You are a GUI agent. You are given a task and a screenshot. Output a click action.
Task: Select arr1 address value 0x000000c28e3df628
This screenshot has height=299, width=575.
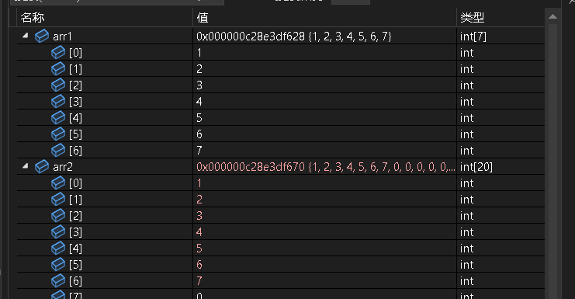251,37
